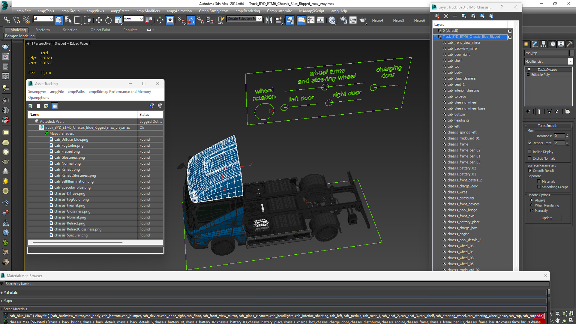Enable Separate by Materials checkbox
Screen dimensions: 576x324
click(x=539, y=181)
